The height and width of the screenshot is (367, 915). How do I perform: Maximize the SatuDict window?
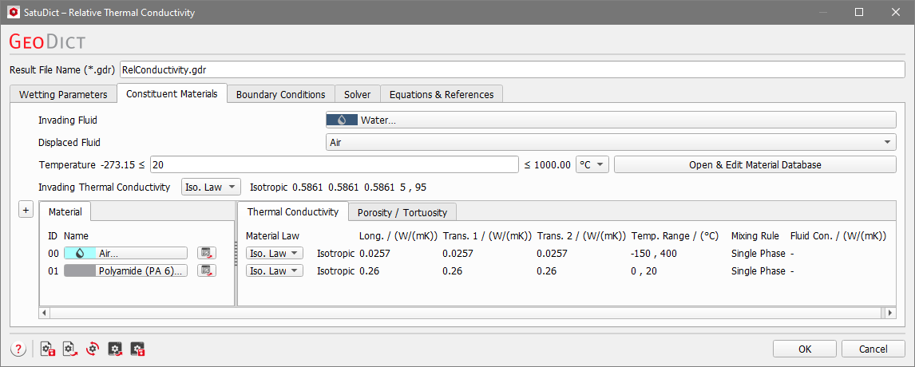click(x=858, y=12)
